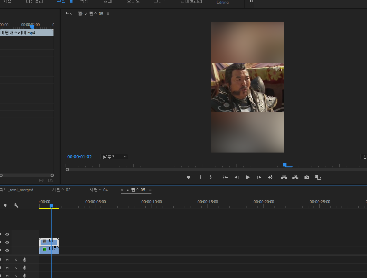
Task: Add a marker in the timeline panel
Action: pos(5,206)
